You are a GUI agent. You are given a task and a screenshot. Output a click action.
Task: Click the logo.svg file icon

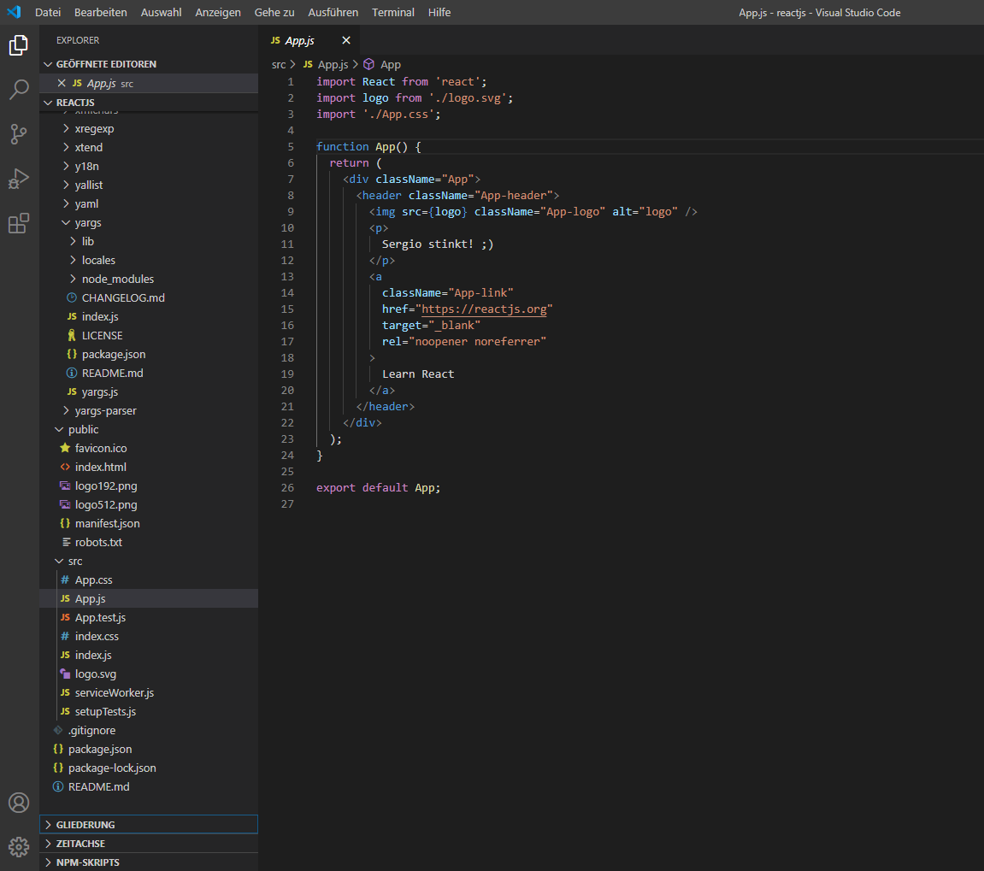click(65, 674)
